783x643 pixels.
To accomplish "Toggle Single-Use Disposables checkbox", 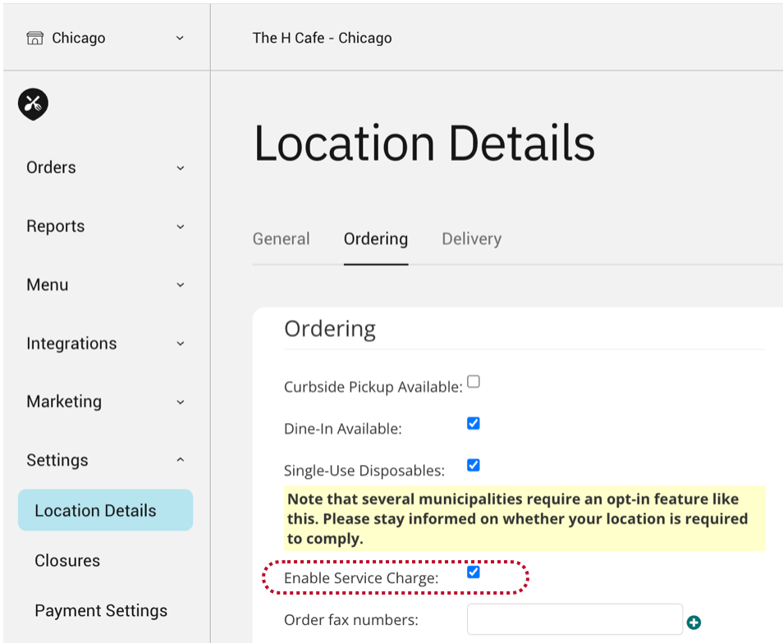I will point(474,465).
